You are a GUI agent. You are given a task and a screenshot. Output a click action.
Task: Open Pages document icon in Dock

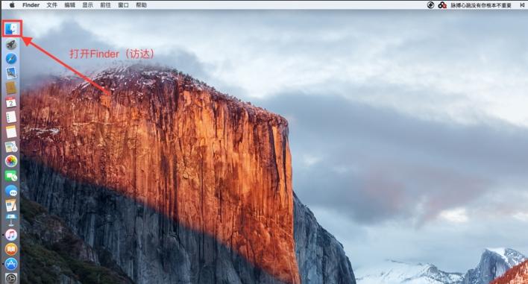click(x=11, y=205)
